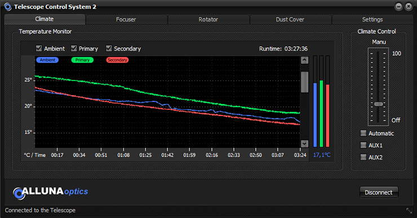Switch to the Focuser tab
417x218 pixels.
126,19
